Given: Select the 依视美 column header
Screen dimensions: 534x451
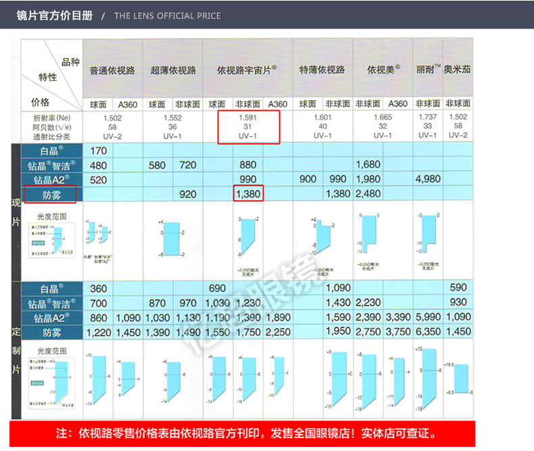Looking at the screenshot, I should tap(383, 70).
